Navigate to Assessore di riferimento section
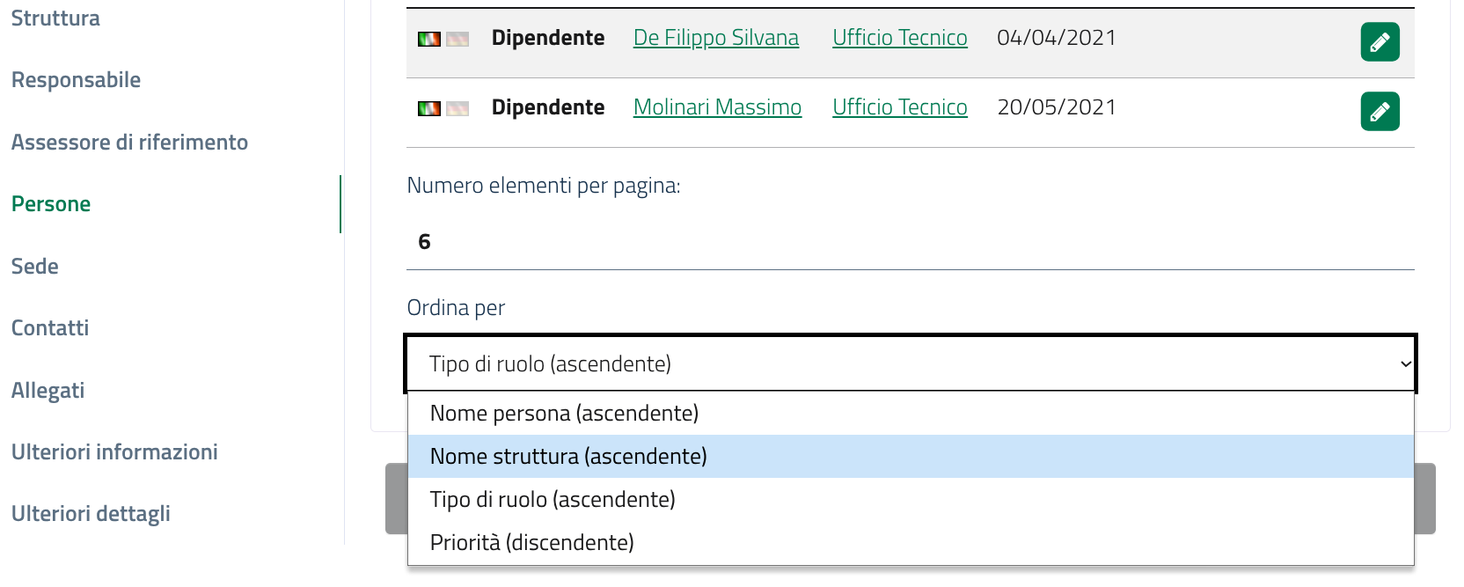This screenshot has width=1464, height=587. click(x=129, y=143)
